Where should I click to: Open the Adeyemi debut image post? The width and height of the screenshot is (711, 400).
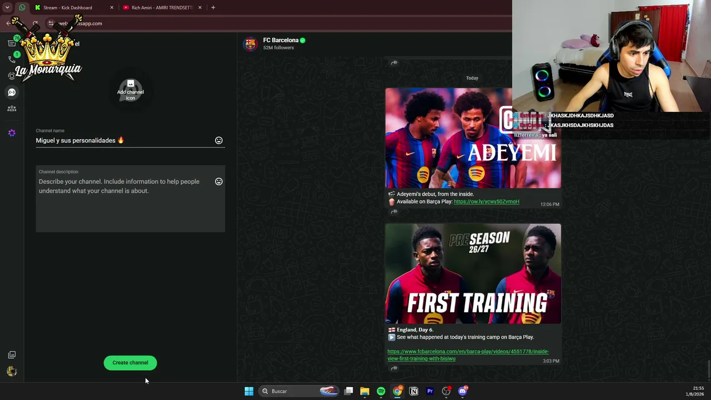[473, 138]
